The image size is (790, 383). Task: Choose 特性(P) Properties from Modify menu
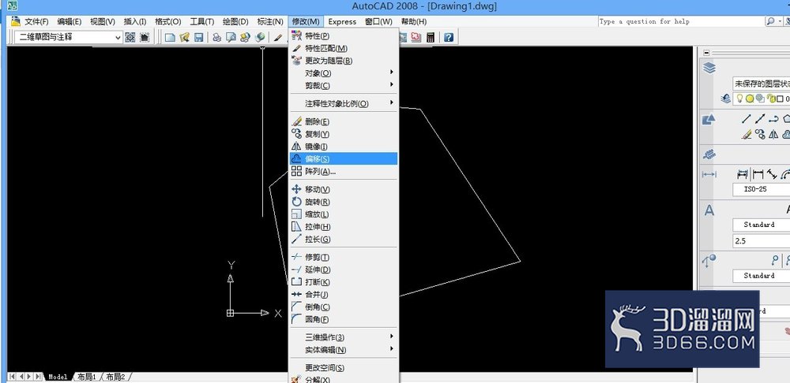click(x=344, y=35)
